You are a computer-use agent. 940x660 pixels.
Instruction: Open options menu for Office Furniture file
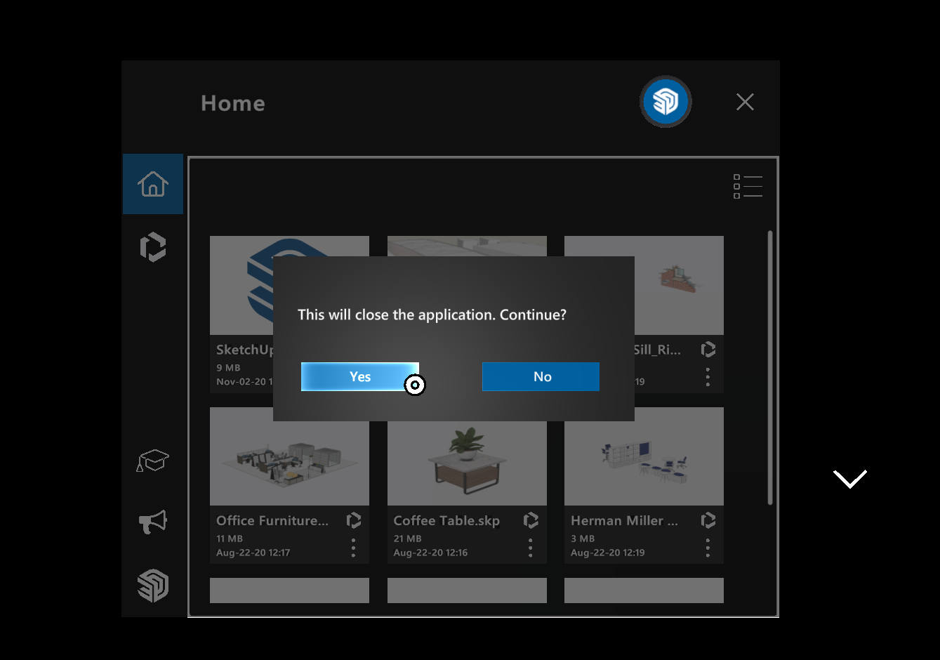coord(353,548)
